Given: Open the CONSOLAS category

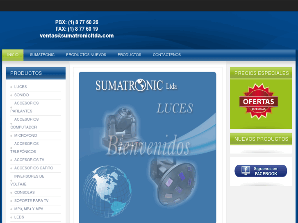Looking at the screenshot, I should click(x=25, y=192).
